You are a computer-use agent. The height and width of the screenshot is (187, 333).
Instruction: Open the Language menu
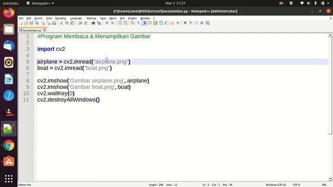pos(76,18)
